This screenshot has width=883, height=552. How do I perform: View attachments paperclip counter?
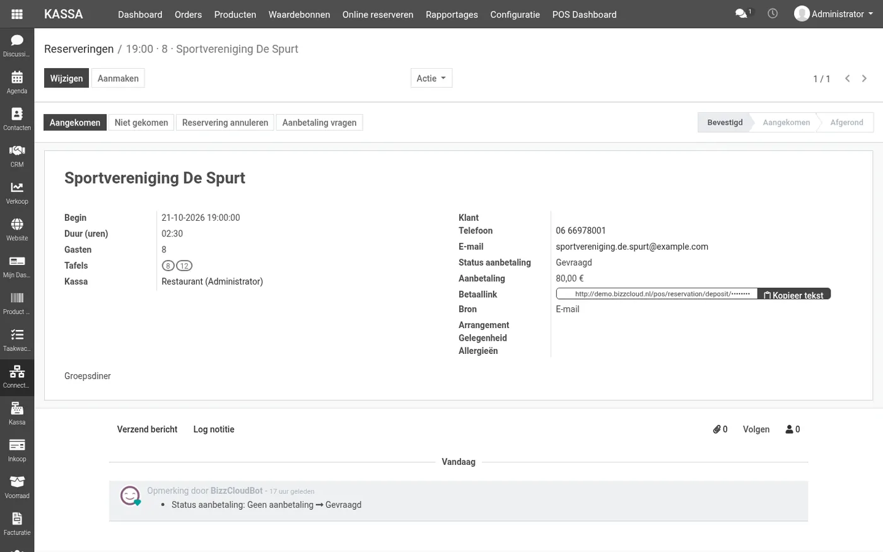(x=720, y=429)
